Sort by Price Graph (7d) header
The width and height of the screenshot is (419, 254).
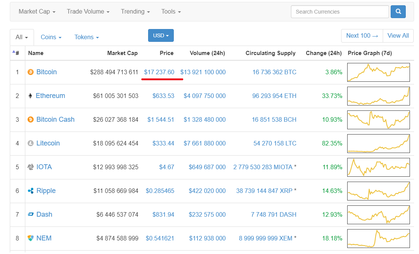click(370, 53)
